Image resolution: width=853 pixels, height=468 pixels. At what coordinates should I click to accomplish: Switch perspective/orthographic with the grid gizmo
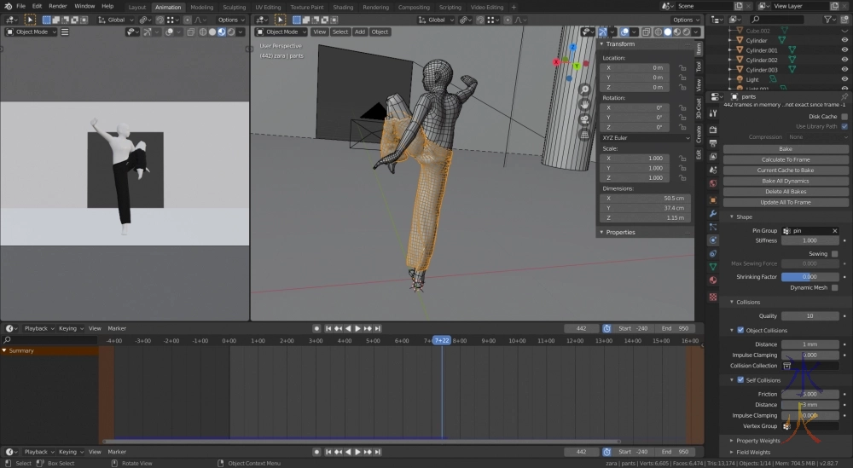tap(584, 134)
